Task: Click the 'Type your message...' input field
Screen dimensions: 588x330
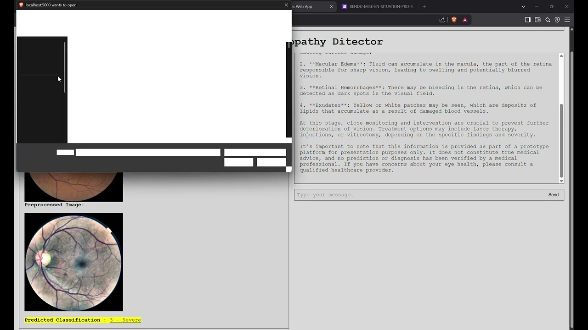Action: tap(418, 195)
